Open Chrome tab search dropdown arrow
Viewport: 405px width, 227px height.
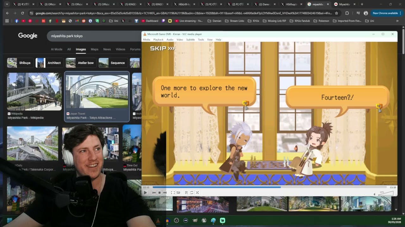[x=7, y=4]
